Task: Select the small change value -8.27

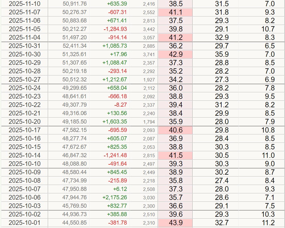Action: [120, 105]
